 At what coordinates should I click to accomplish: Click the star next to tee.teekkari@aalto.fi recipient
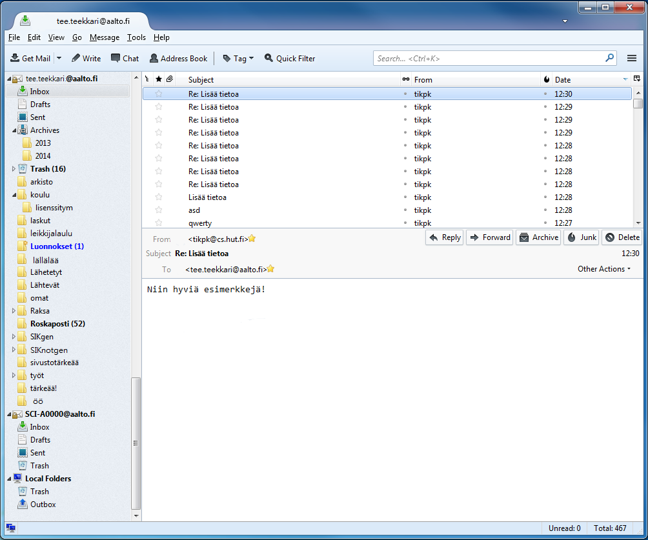(270, 269)
